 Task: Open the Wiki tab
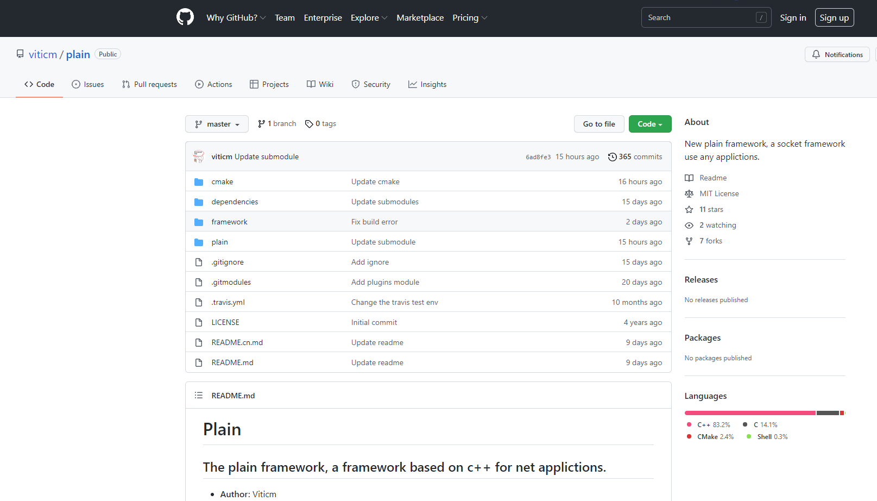[320, 84]
